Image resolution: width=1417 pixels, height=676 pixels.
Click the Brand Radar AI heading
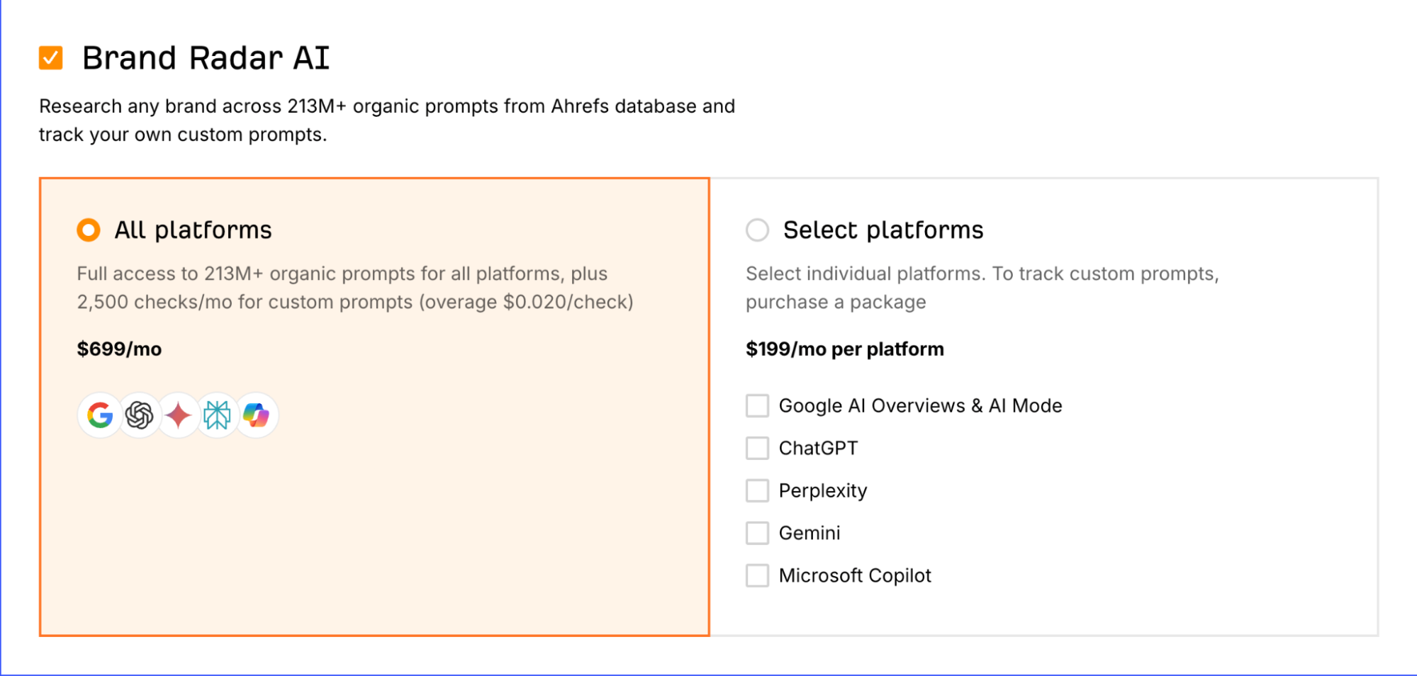click(206, 58)
